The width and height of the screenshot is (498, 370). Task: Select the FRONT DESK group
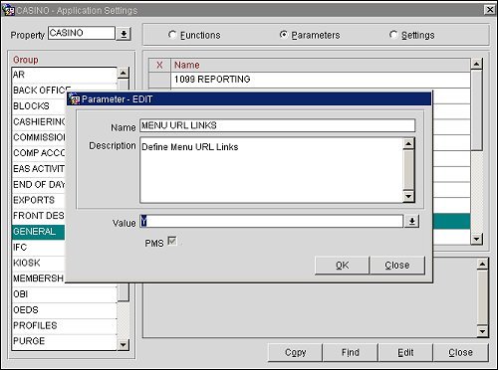click(39, 216)
